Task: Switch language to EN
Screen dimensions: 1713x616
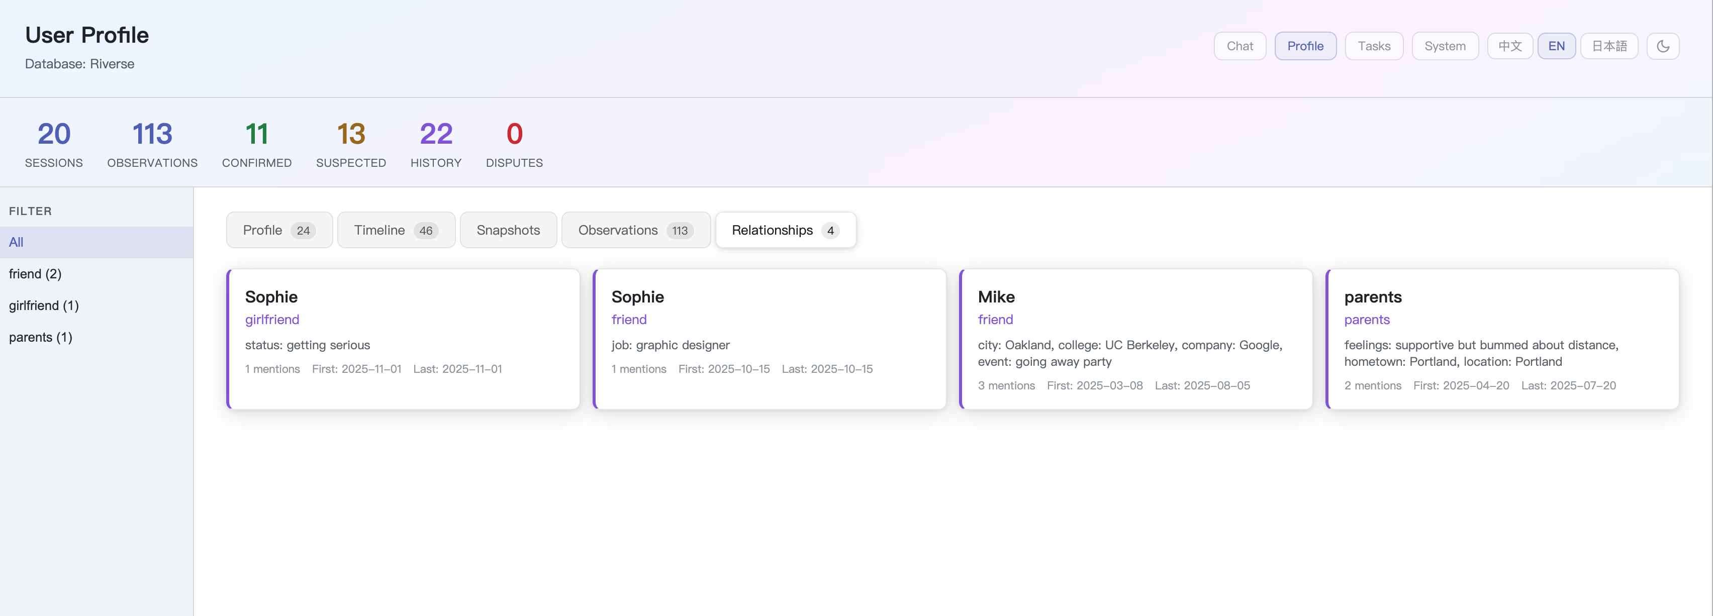Action: coord(1556,46)
